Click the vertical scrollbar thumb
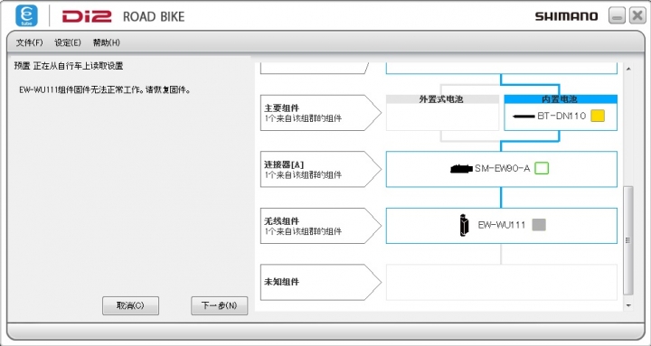This screenshot has height=346, width=651. pyautogui.click(x=628, y=240)
